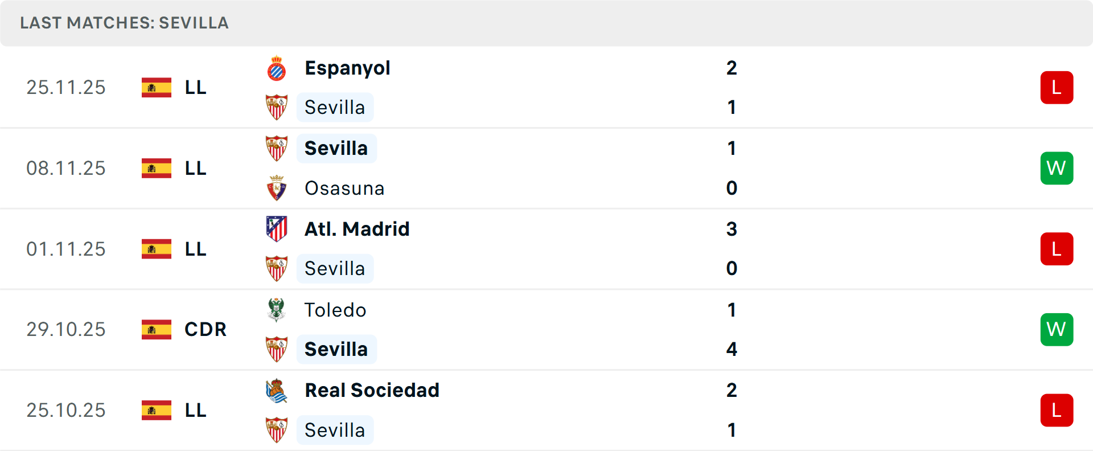This screenshot has width=1093, height=451.
Task: Click Spain flag beside the CDR match
Action: [x=157, y=329]
